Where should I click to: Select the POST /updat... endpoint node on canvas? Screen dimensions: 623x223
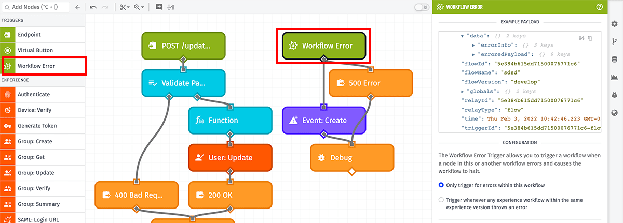coord(183,46)
